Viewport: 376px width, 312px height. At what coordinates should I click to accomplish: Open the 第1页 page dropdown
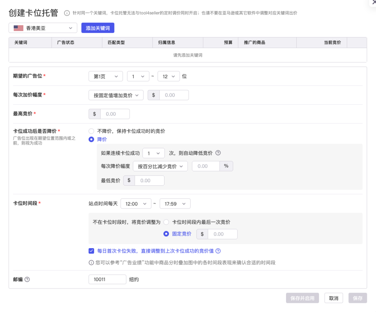[x=106, y=76]
